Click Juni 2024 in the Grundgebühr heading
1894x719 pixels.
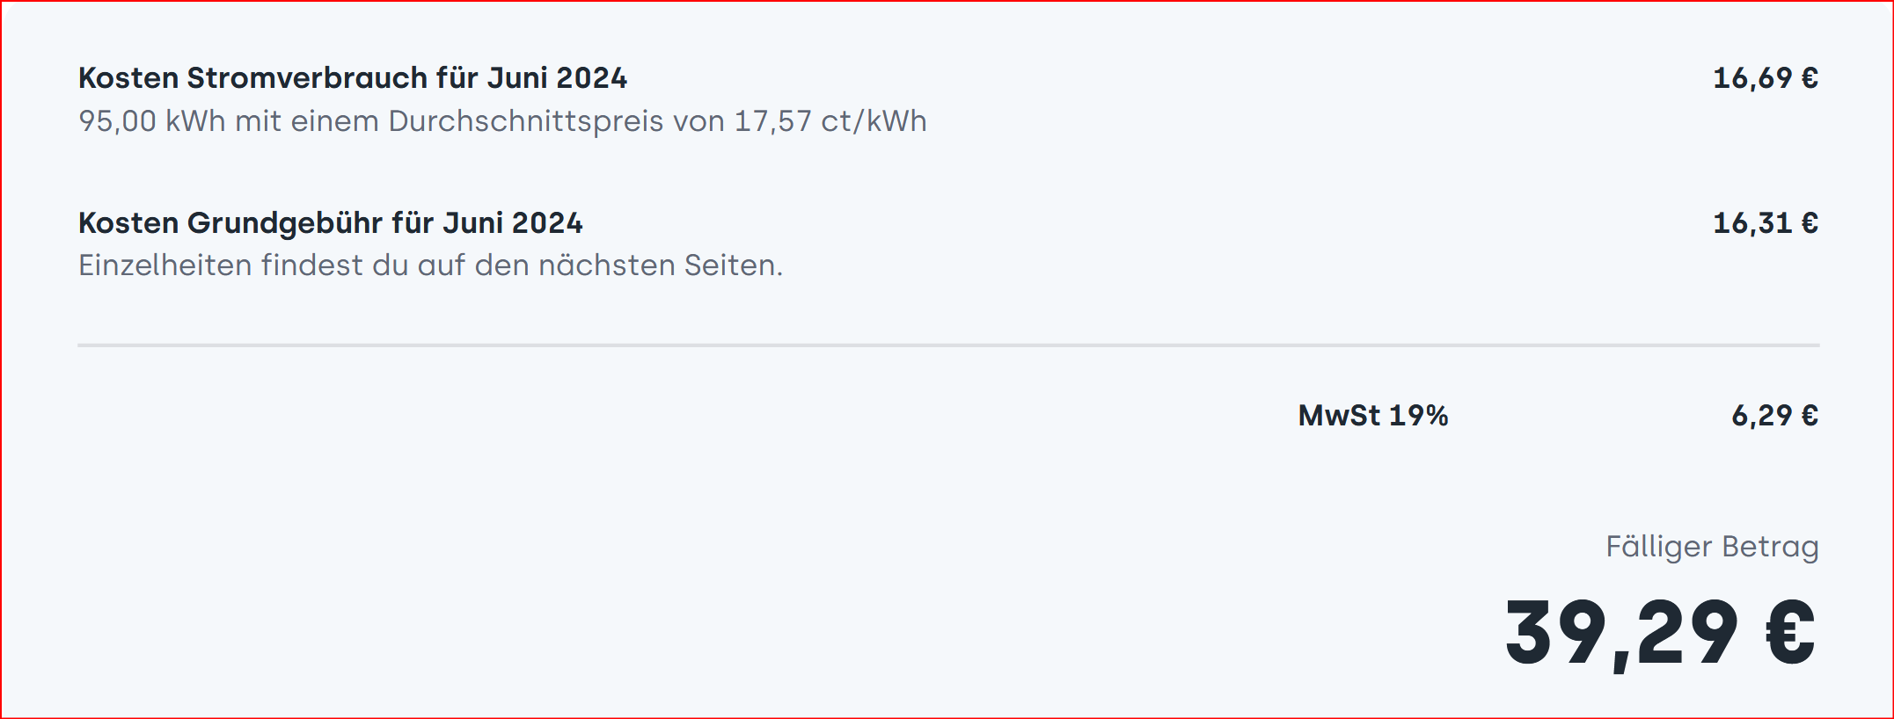(513, 223)
